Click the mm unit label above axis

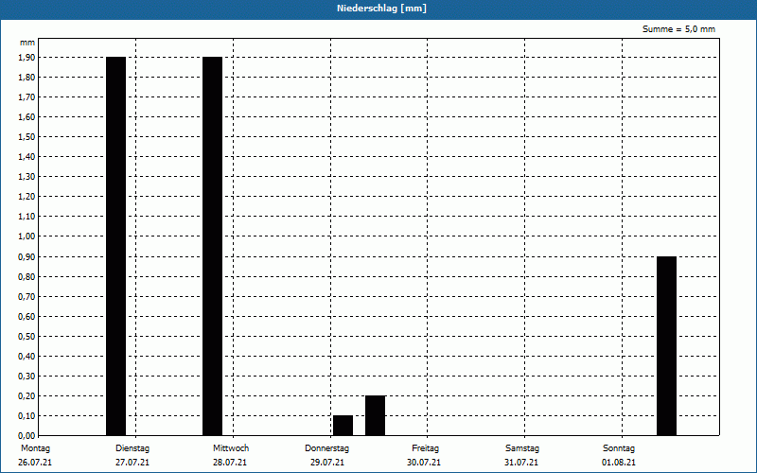click(x=27, y=43)
